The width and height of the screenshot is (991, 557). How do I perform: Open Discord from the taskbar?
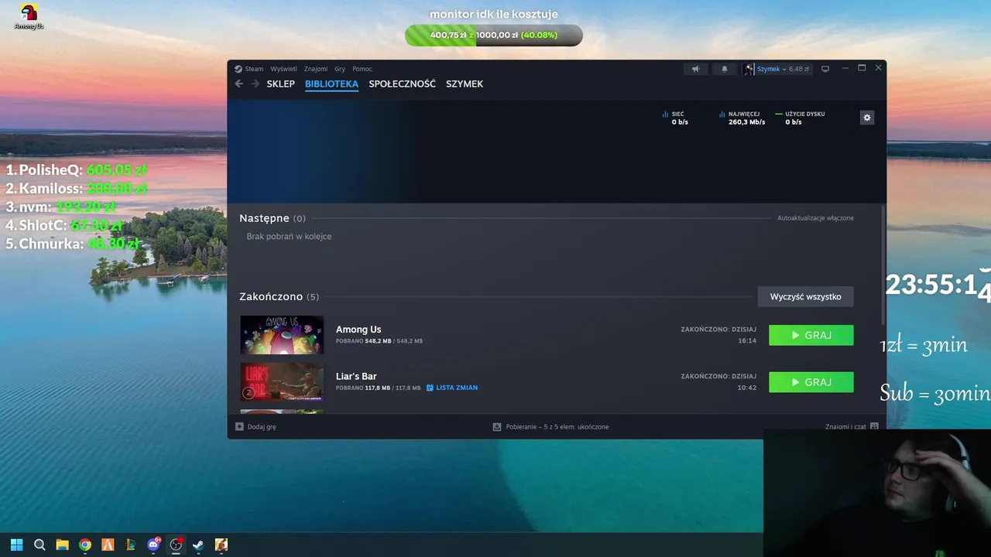[153, 545]
